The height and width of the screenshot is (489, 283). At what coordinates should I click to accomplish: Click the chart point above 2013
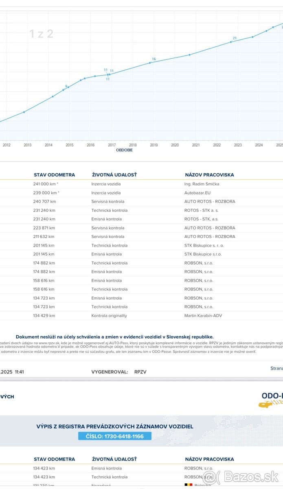point(24,112)
